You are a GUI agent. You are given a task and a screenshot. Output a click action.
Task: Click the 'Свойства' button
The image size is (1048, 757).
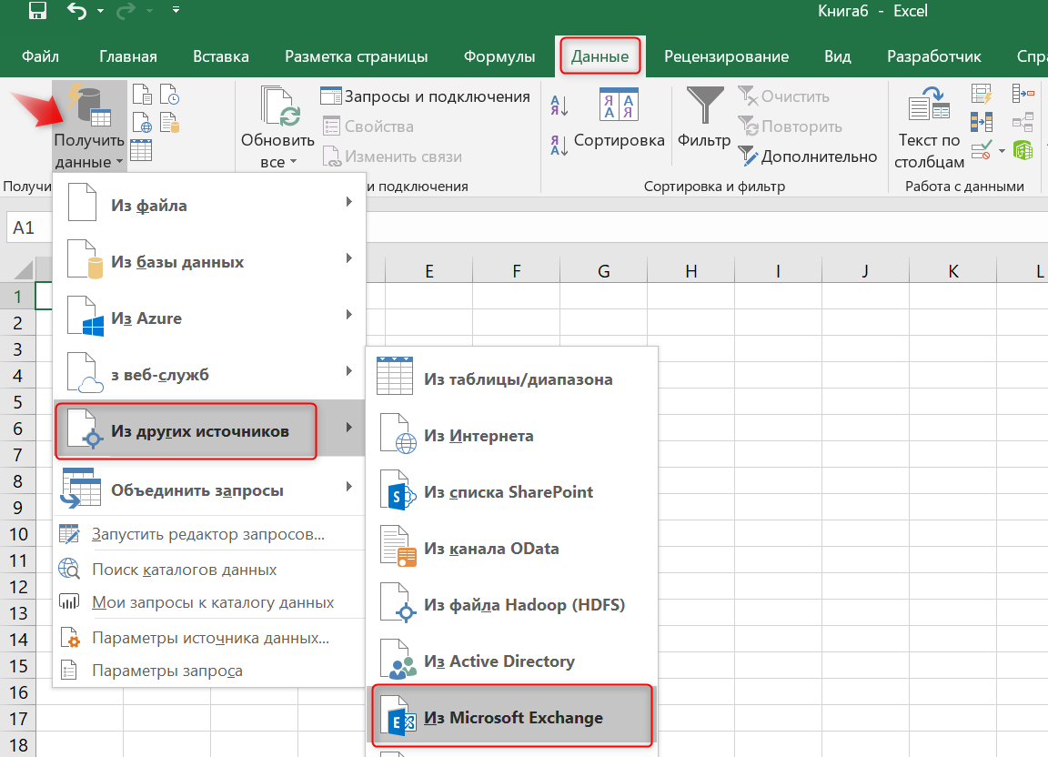[x=368, y=126]
